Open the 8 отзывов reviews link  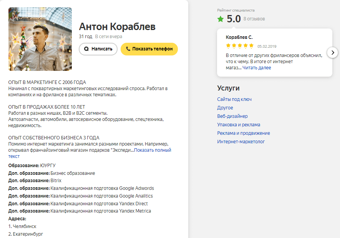254,19
